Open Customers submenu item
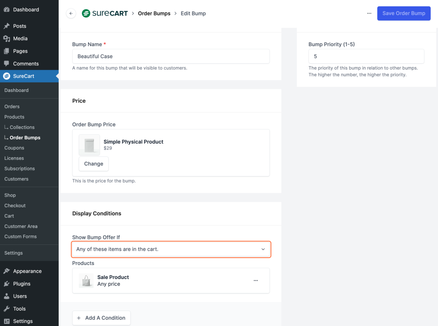Screen dimensions: 438x326 16,179
